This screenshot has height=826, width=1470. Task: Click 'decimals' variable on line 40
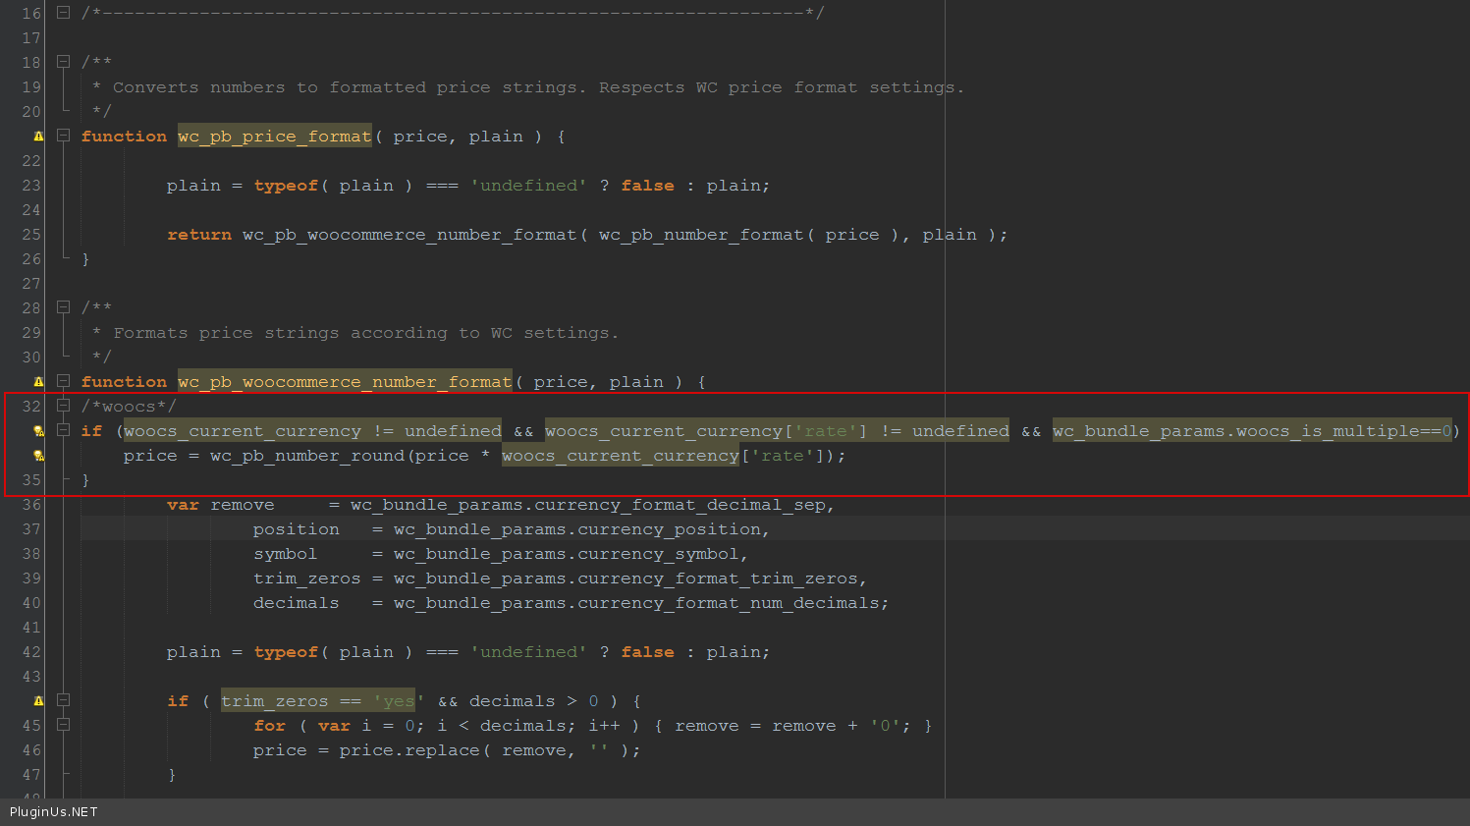(297, 603)
